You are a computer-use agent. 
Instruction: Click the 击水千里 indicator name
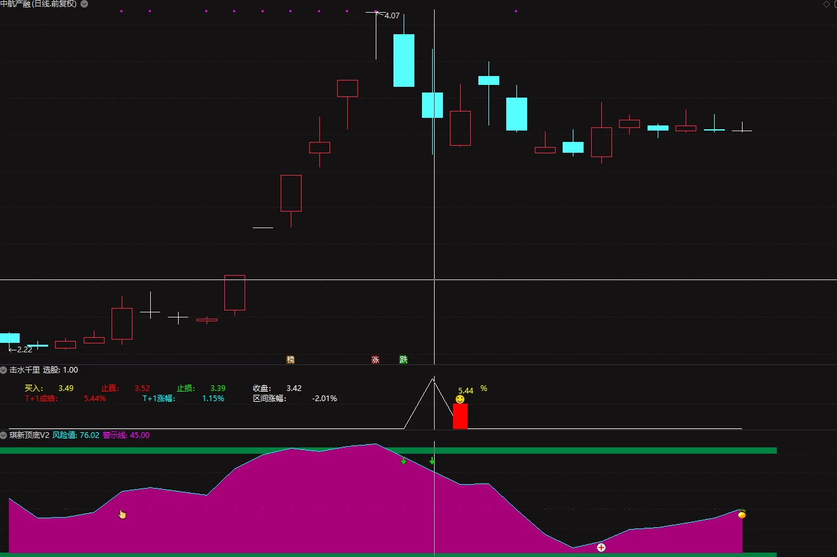point(25,369)
